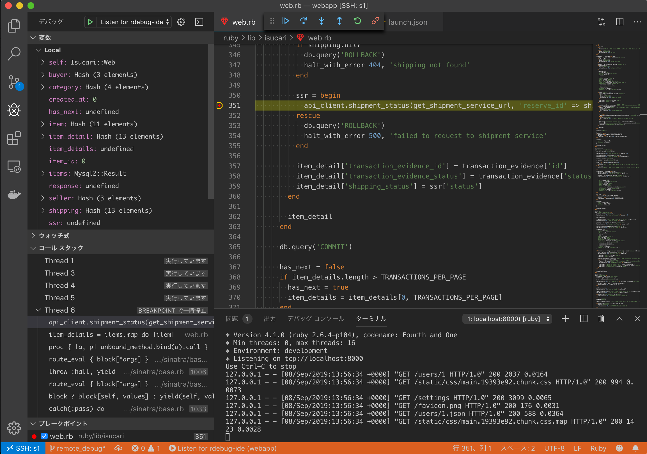Select Thread 3 in call stack

tap(121, 273)
